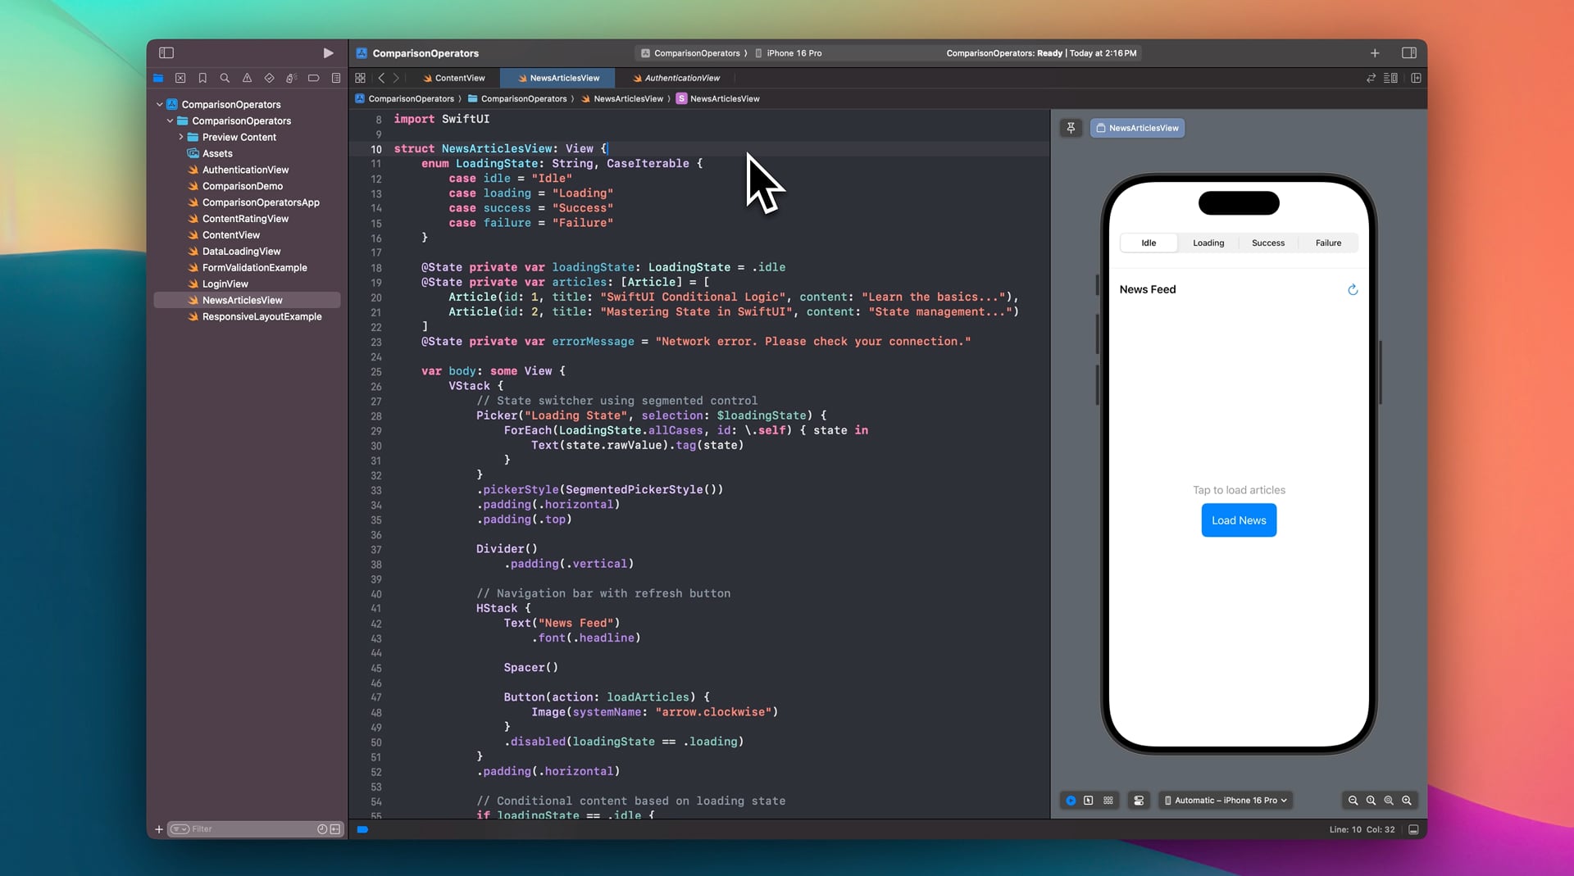Screen dimensions: 1574x876
Task: Collapse the ComparisonOperators group folder
Action: point(171,120)
